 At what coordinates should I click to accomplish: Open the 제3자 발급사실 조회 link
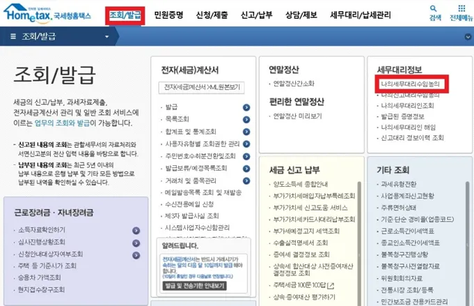coord(191,216)
